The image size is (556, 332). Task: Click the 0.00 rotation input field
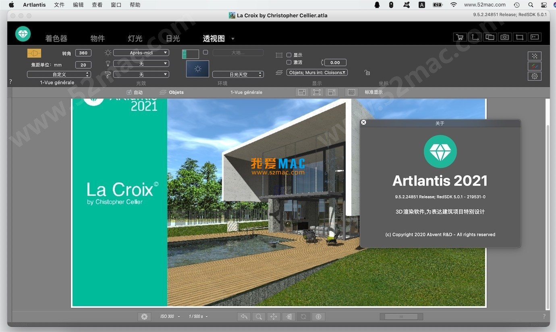pyautogui.click(x=335, y=62)
